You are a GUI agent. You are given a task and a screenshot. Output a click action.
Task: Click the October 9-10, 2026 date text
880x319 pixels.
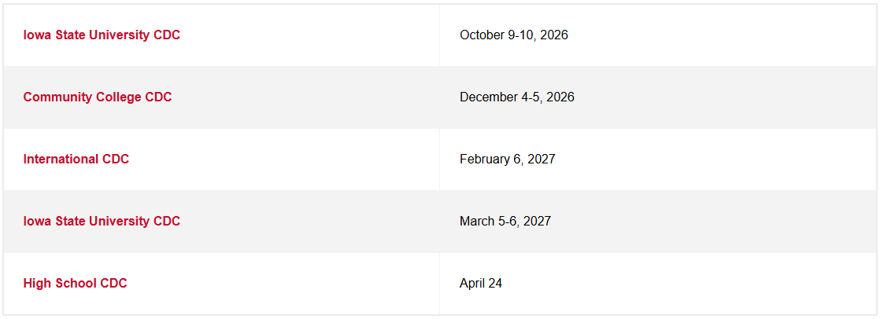pyautogui.click(x=513, y=35)
